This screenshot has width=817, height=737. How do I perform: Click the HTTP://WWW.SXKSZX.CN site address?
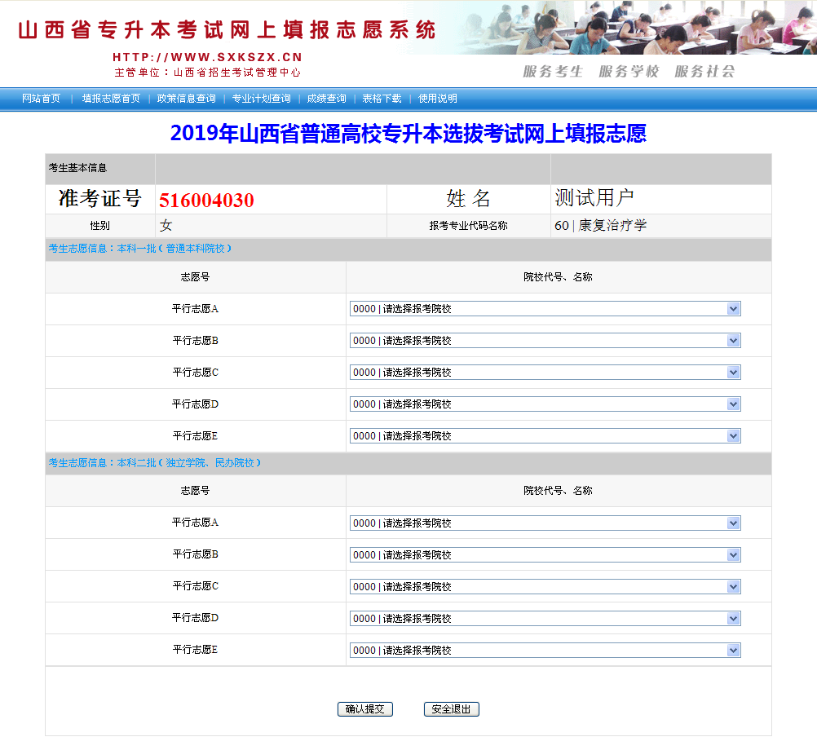coord(207,57)
